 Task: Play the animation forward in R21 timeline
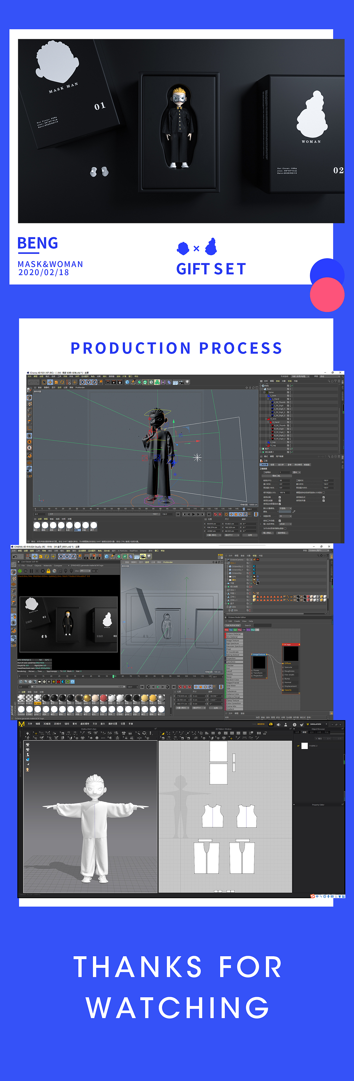pos(193,514)
